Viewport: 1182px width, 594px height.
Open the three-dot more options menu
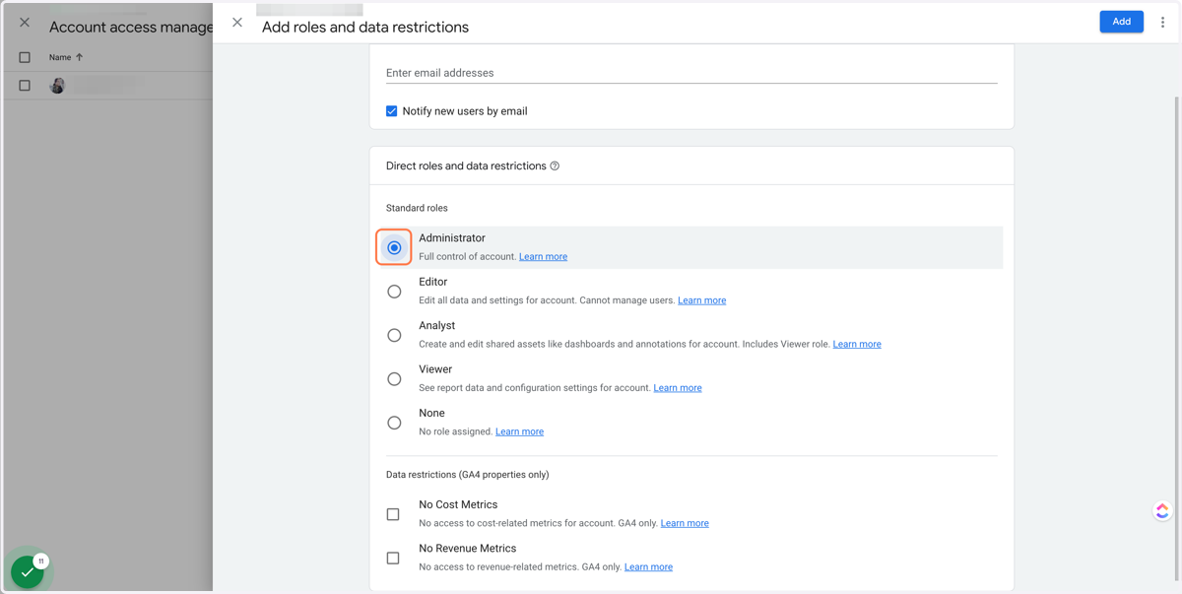pyautogui.click(x=1162, y=22)
